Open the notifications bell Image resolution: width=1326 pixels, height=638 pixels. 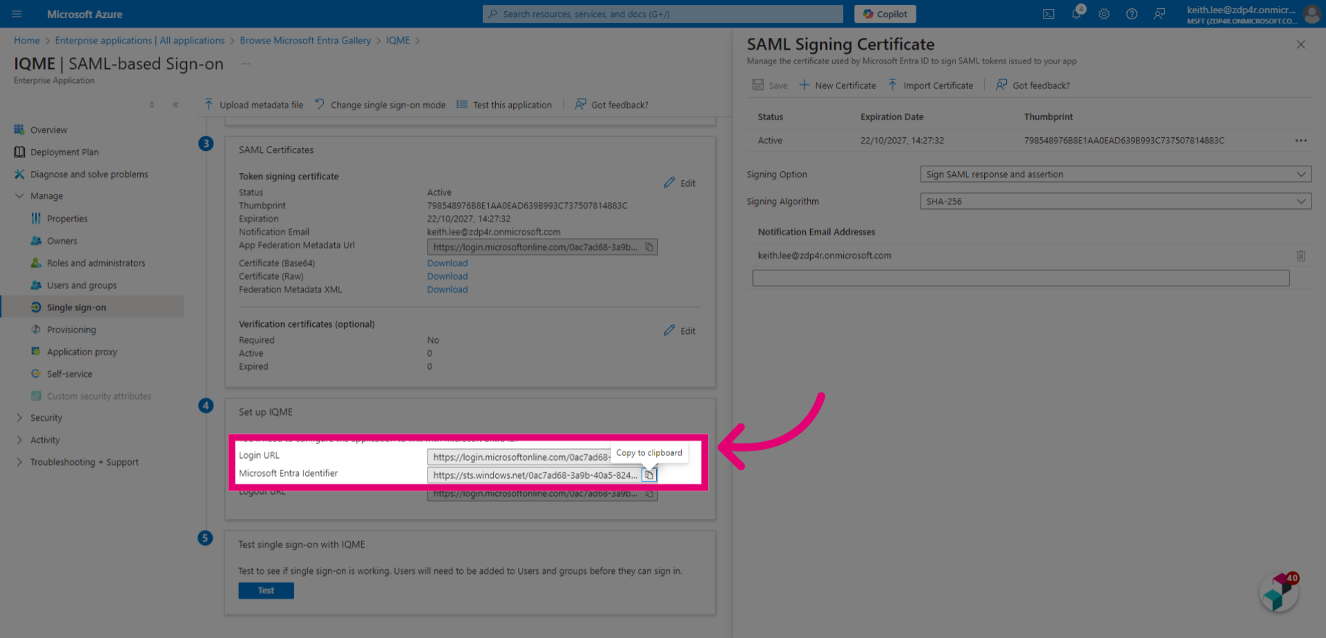coord(1077,14)
